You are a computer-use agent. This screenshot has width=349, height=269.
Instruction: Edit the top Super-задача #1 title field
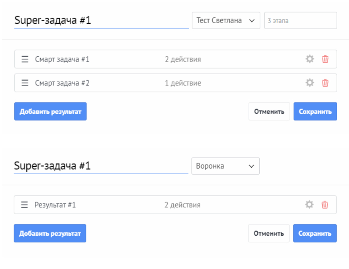click(x=101, y=20)
